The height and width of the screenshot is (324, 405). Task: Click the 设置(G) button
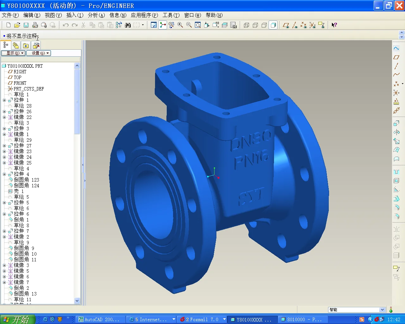click(x=39, y=53)
